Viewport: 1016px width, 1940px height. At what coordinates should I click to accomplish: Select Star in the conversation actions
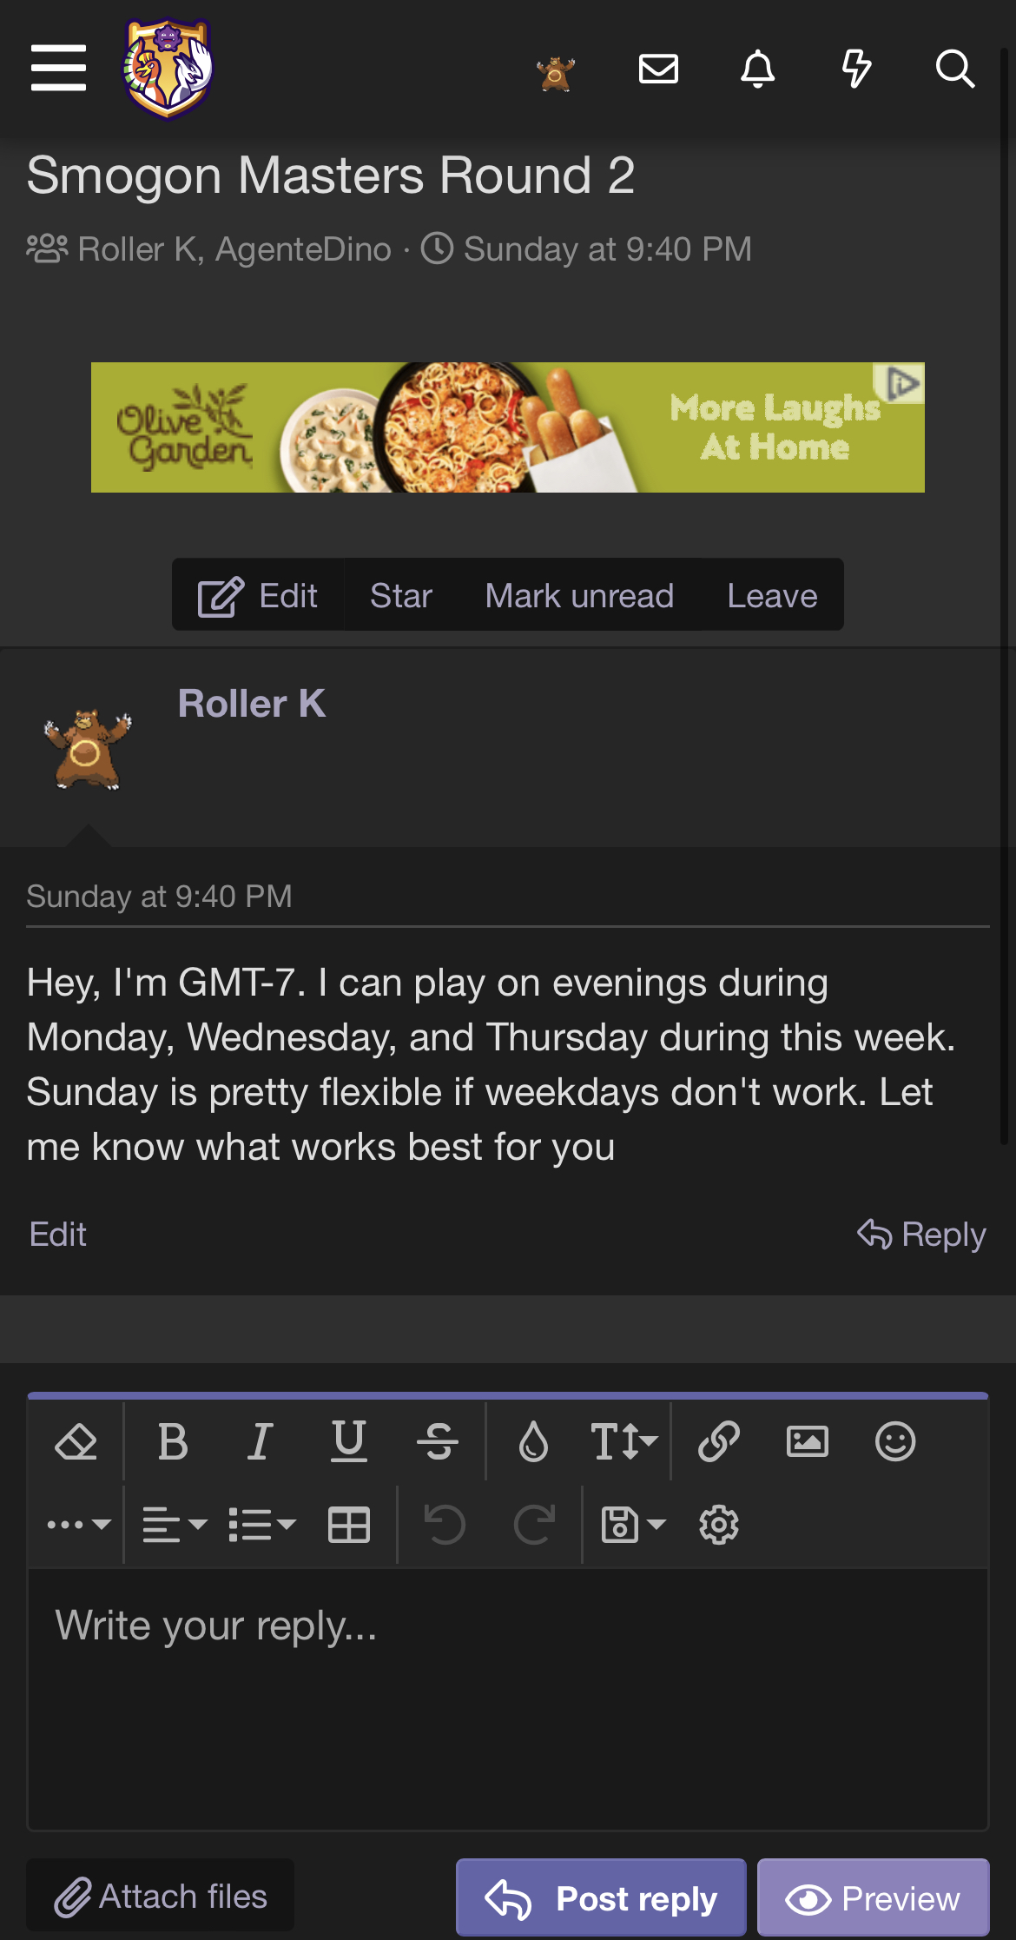click(401, 596)
